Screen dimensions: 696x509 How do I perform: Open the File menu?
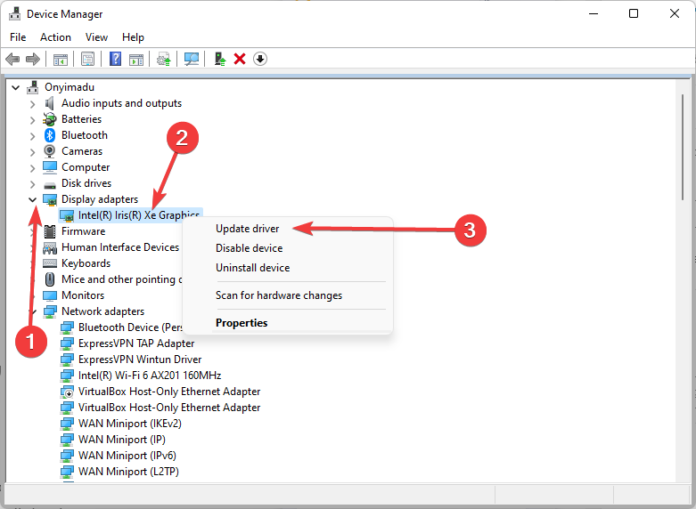(x=18, y=37)
